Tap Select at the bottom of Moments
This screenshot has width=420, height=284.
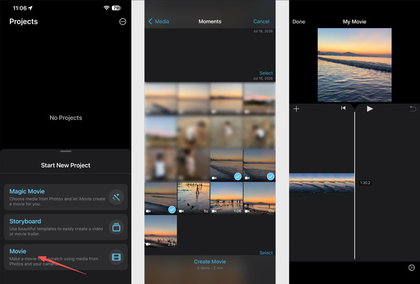[266, 253]
